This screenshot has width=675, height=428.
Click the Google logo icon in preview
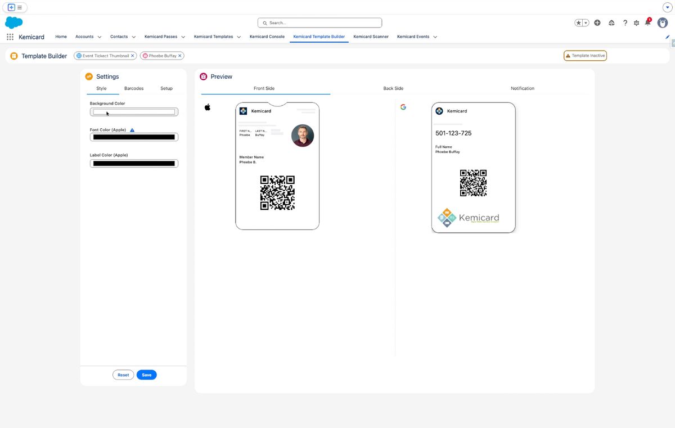(403, 107)
